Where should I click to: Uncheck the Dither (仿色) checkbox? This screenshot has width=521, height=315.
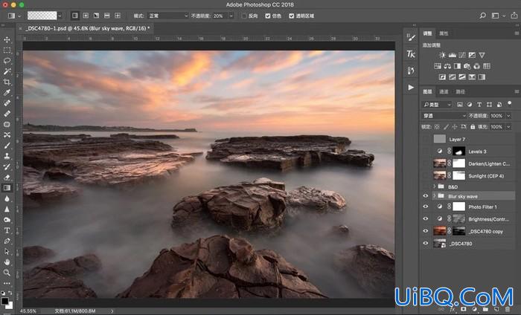pos(268,16)
